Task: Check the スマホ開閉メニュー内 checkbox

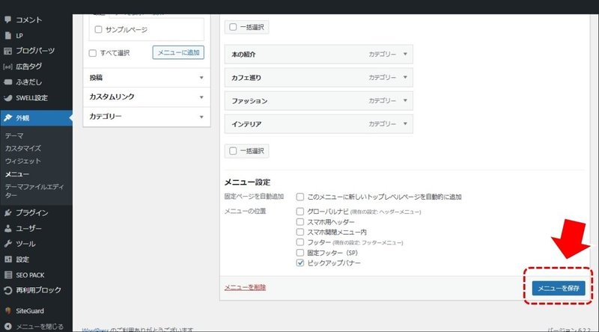Action: click(x=300, y=232)
